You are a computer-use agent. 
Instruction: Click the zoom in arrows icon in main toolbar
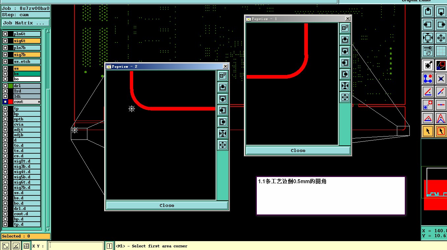[441, 38]
